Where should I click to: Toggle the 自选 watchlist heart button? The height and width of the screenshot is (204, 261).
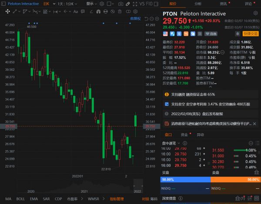pyautogui.click(x=211, y=33)
